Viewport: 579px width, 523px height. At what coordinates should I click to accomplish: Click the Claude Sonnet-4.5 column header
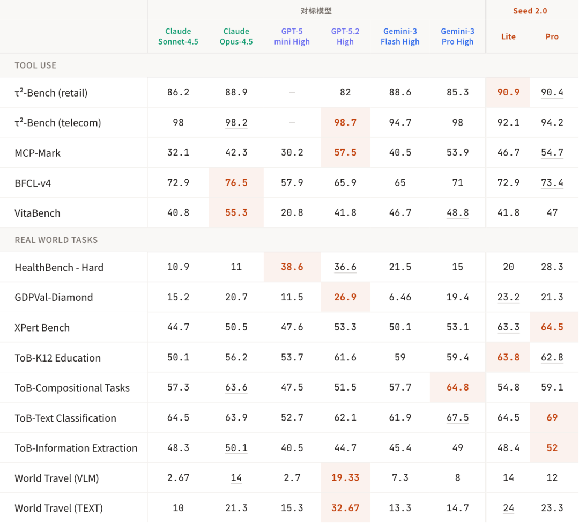coord(178,36)
